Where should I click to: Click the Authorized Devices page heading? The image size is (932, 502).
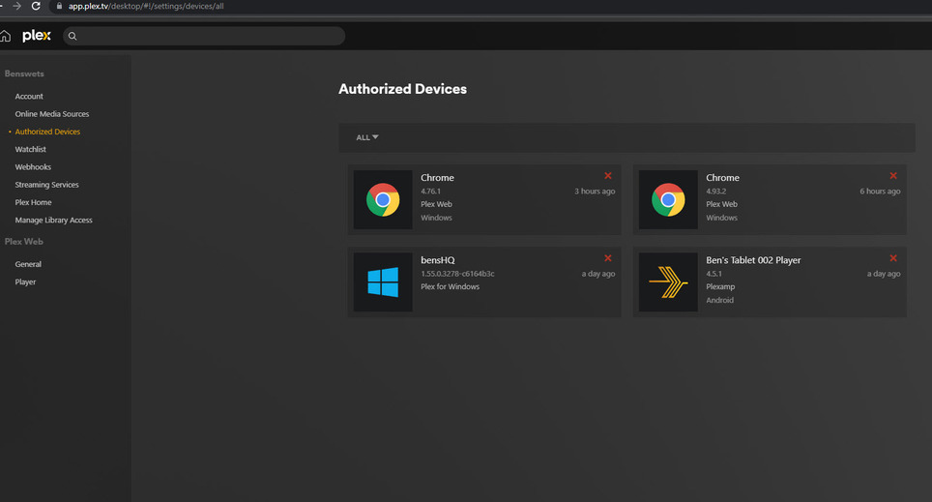click(x=402, y=89)
